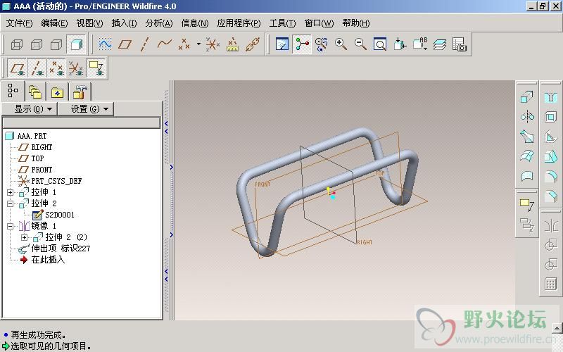Viewport: 563px width, 352px height.
Task: Click the repaint screen icon
Action: pos(282,44)
